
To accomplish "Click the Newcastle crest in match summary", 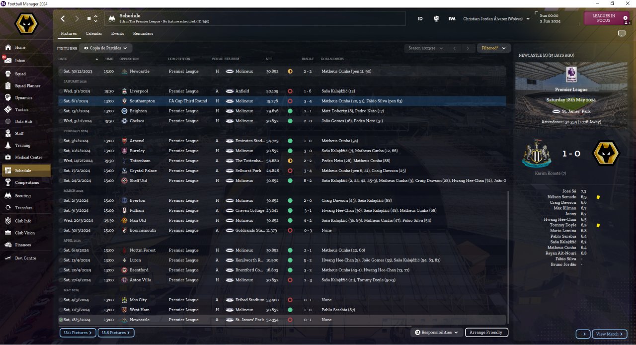I will pos(536,153).
